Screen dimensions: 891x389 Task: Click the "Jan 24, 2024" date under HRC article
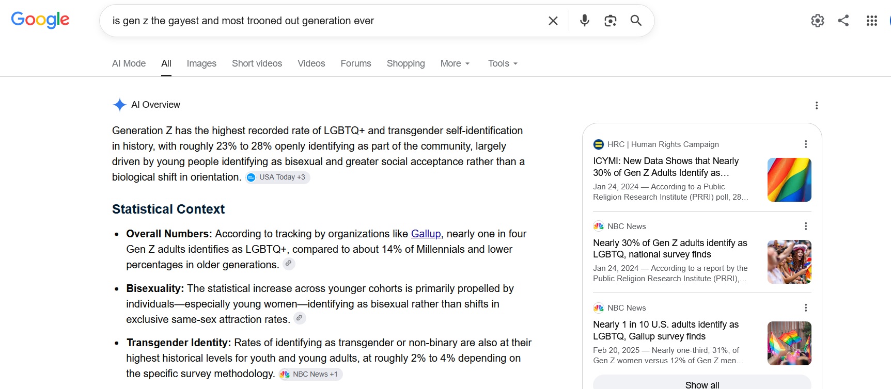[616, 187]
